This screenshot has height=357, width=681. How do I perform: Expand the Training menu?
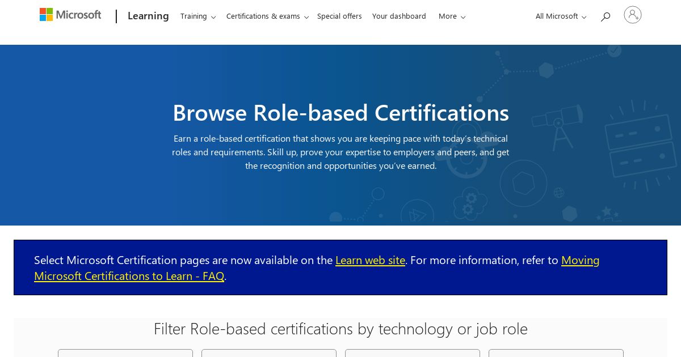pos(198,16)
